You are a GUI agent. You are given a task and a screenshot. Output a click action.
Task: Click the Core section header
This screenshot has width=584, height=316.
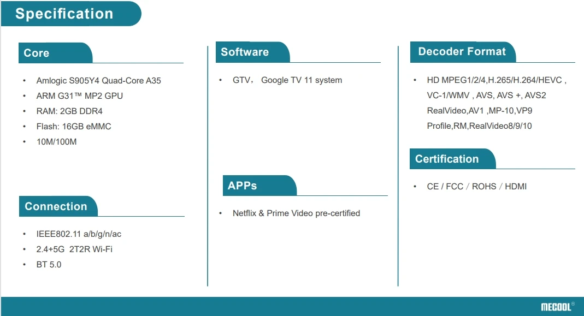(x=37, y=53)
